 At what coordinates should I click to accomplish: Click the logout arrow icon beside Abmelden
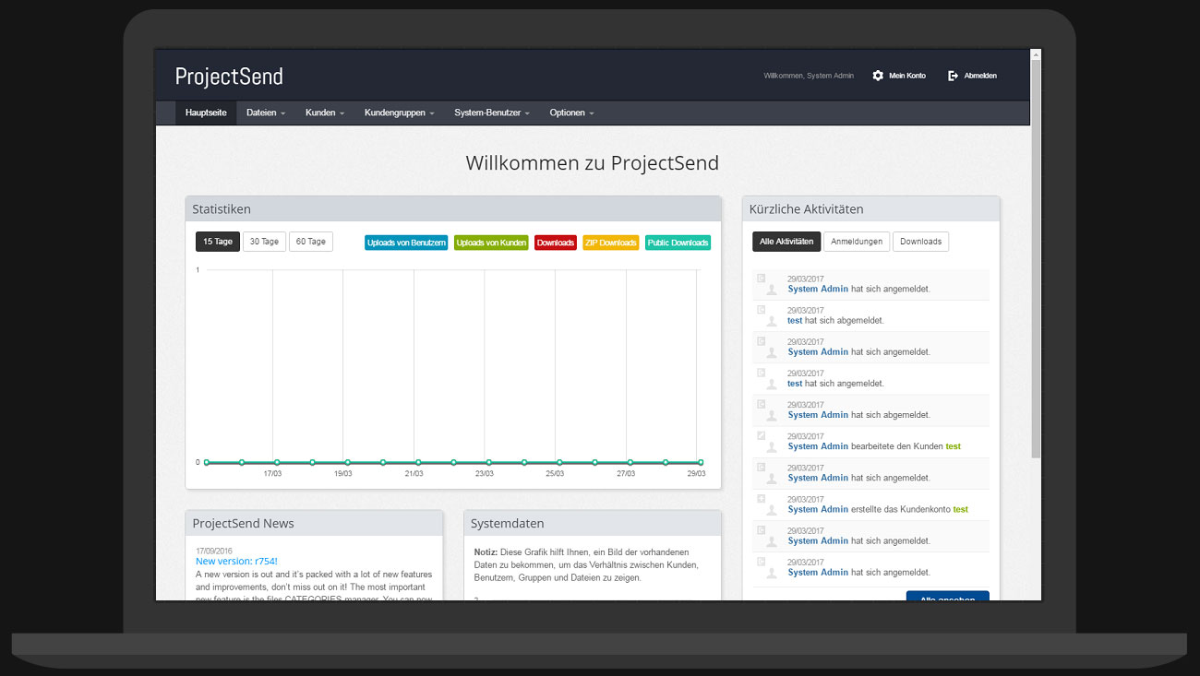tap(953, 76)
